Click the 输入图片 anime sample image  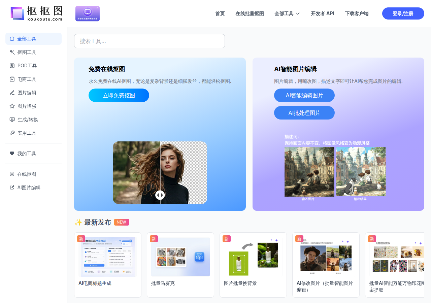pyautogui.click(x=309, y=172)
